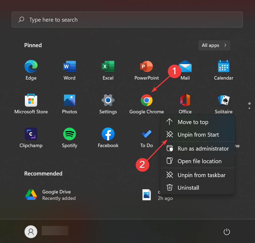Click the Google Chrome pinned icon
This screenshot has width=255, height=243.
click(147, 100)
